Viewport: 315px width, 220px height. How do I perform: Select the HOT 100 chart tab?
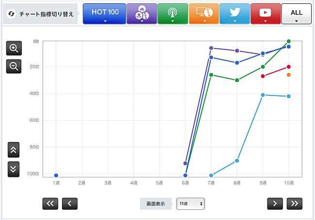[x=104, y=14]
